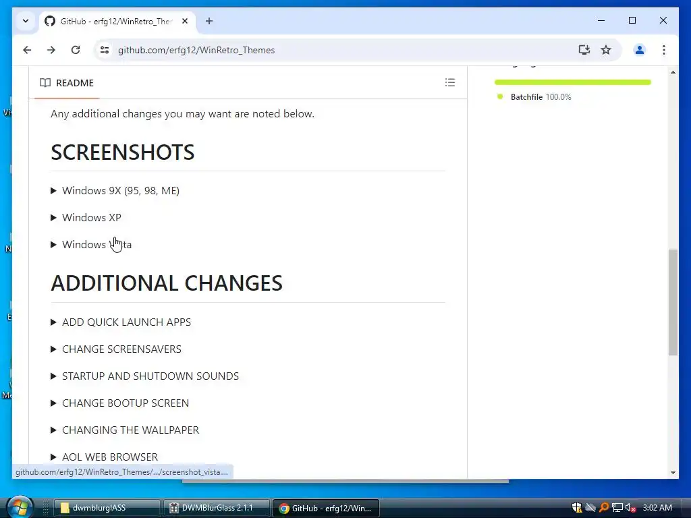Expand CHANGING THE WALLPAPER section

tap(125, 430)
